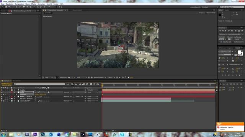The width and height of the screenshot is (245, 137).
Task: Open parent dropdown for cinematic.MP4 layer
Action: 93,101
